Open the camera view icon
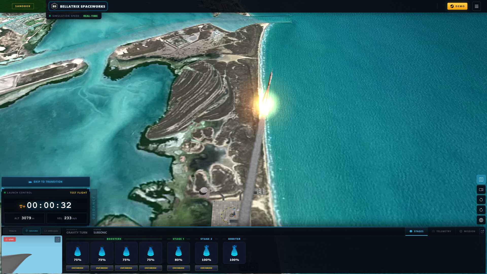487x274 pixels. point(481,190)
